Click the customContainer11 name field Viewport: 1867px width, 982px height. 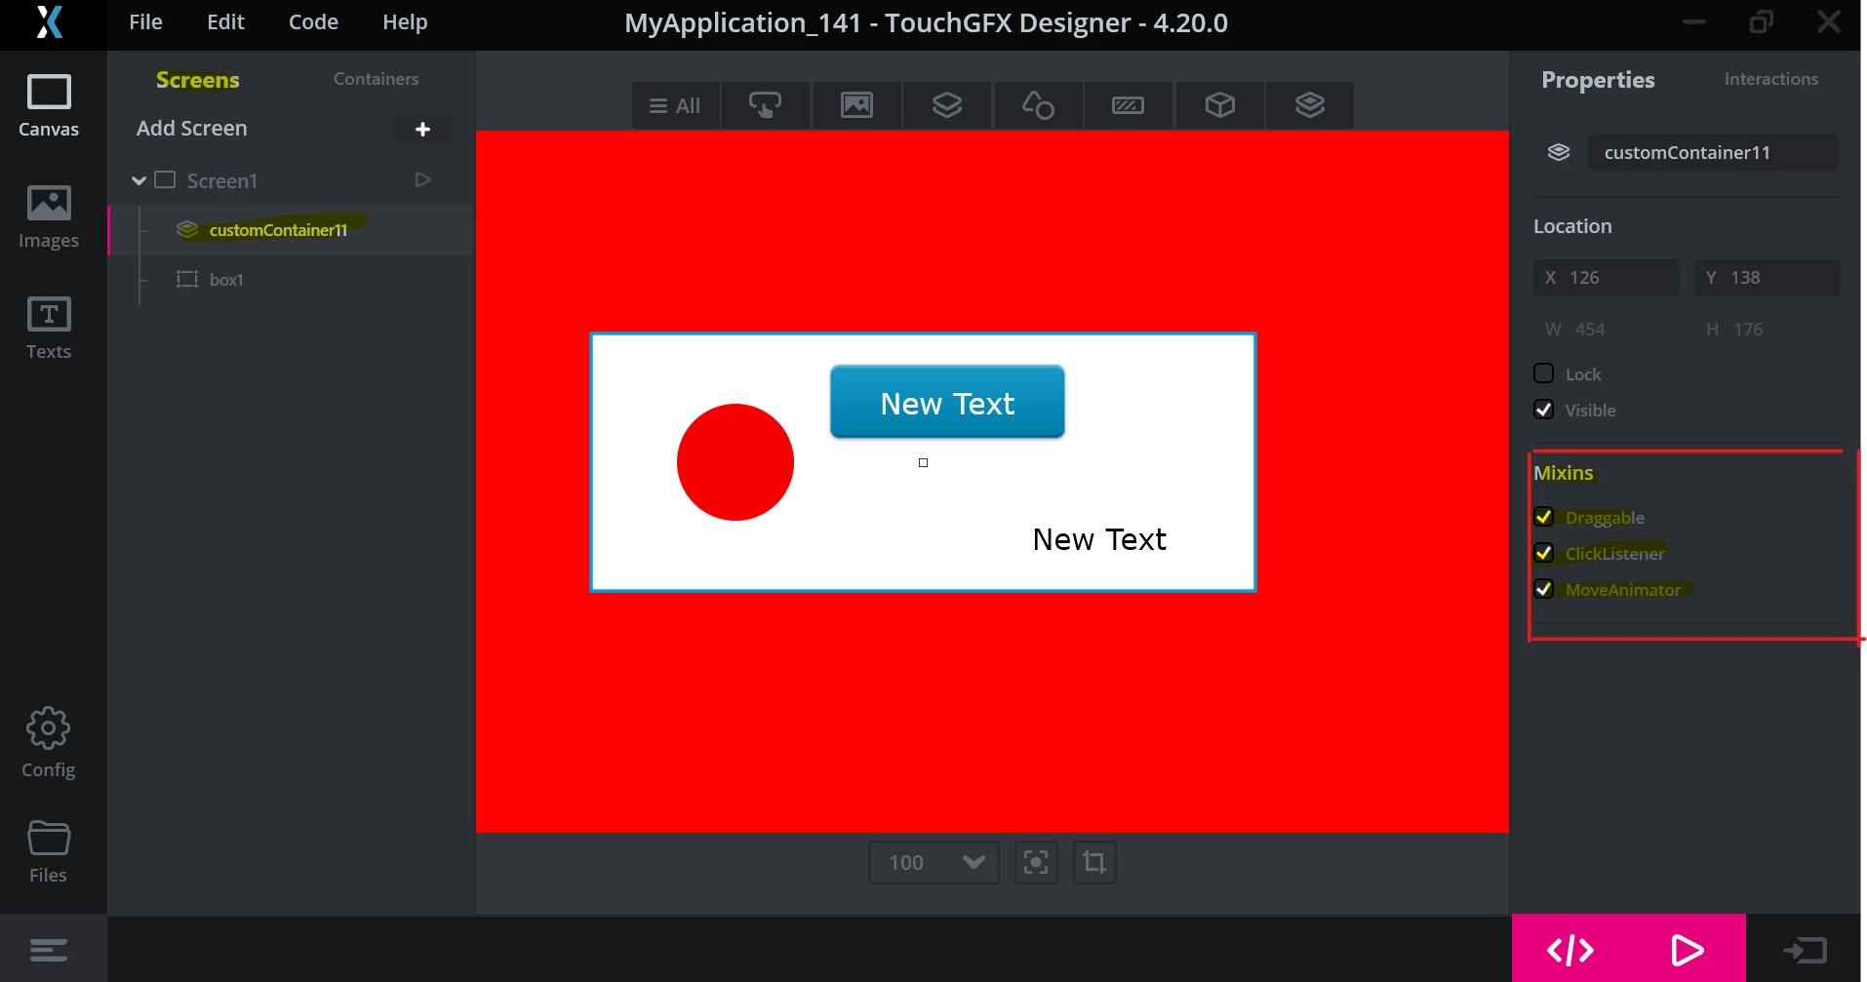pyautogui.click(x=1713, y=152)
